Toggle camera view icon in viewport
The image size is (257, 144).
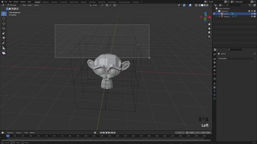click(209, 32)
